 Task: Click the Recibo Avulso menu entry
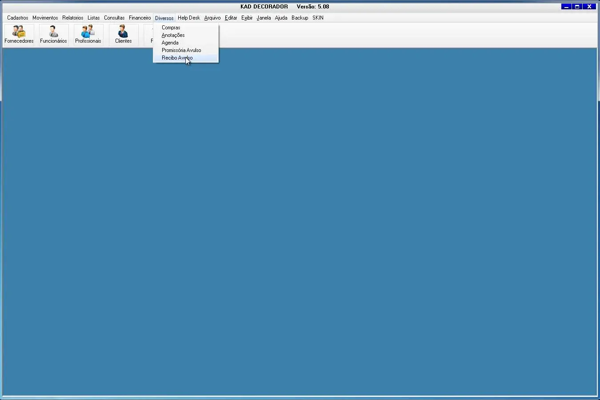(177, 58)
